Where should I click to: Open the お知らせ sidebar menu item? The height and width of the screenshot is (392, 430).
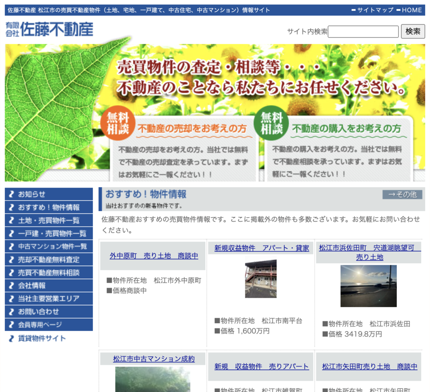pos(49,194)
